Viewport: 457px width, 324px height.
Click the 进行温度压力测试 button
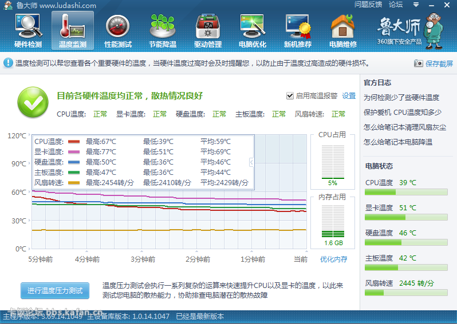[55, 290]
